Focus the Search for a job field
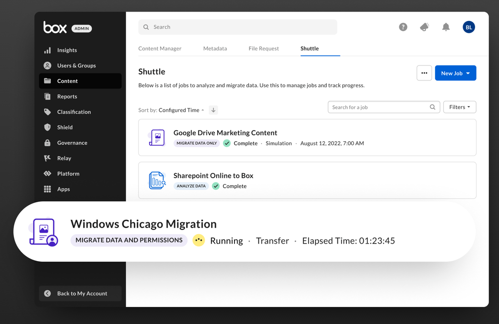 [x=384, y=107]
